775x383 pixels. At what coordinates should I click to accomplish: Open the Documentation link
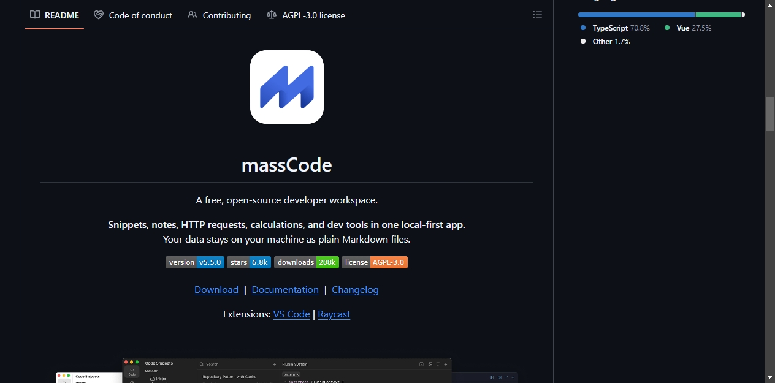pyautogui.click(x=285, y=290)
